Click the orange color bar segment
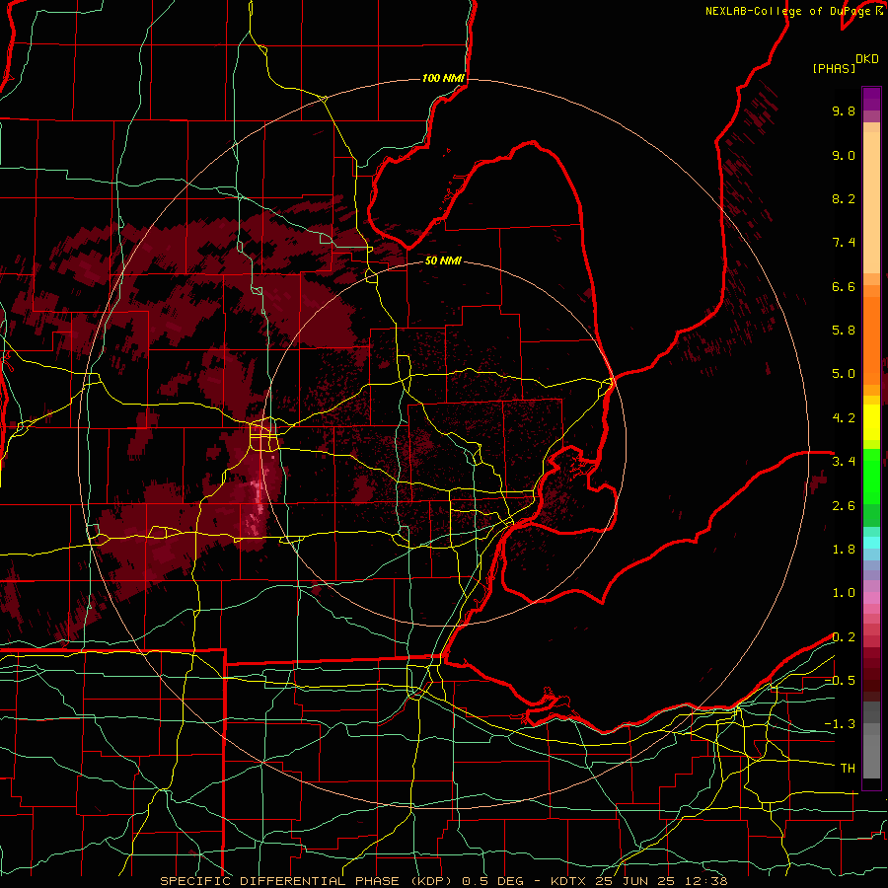 tap(871, 339)
